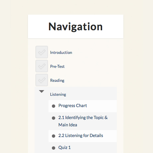This screenshot has width=153, height=153.
Task: Click the bullet icon beside 2.1 Identifying the Topic
Action: (x=54, y=118)
